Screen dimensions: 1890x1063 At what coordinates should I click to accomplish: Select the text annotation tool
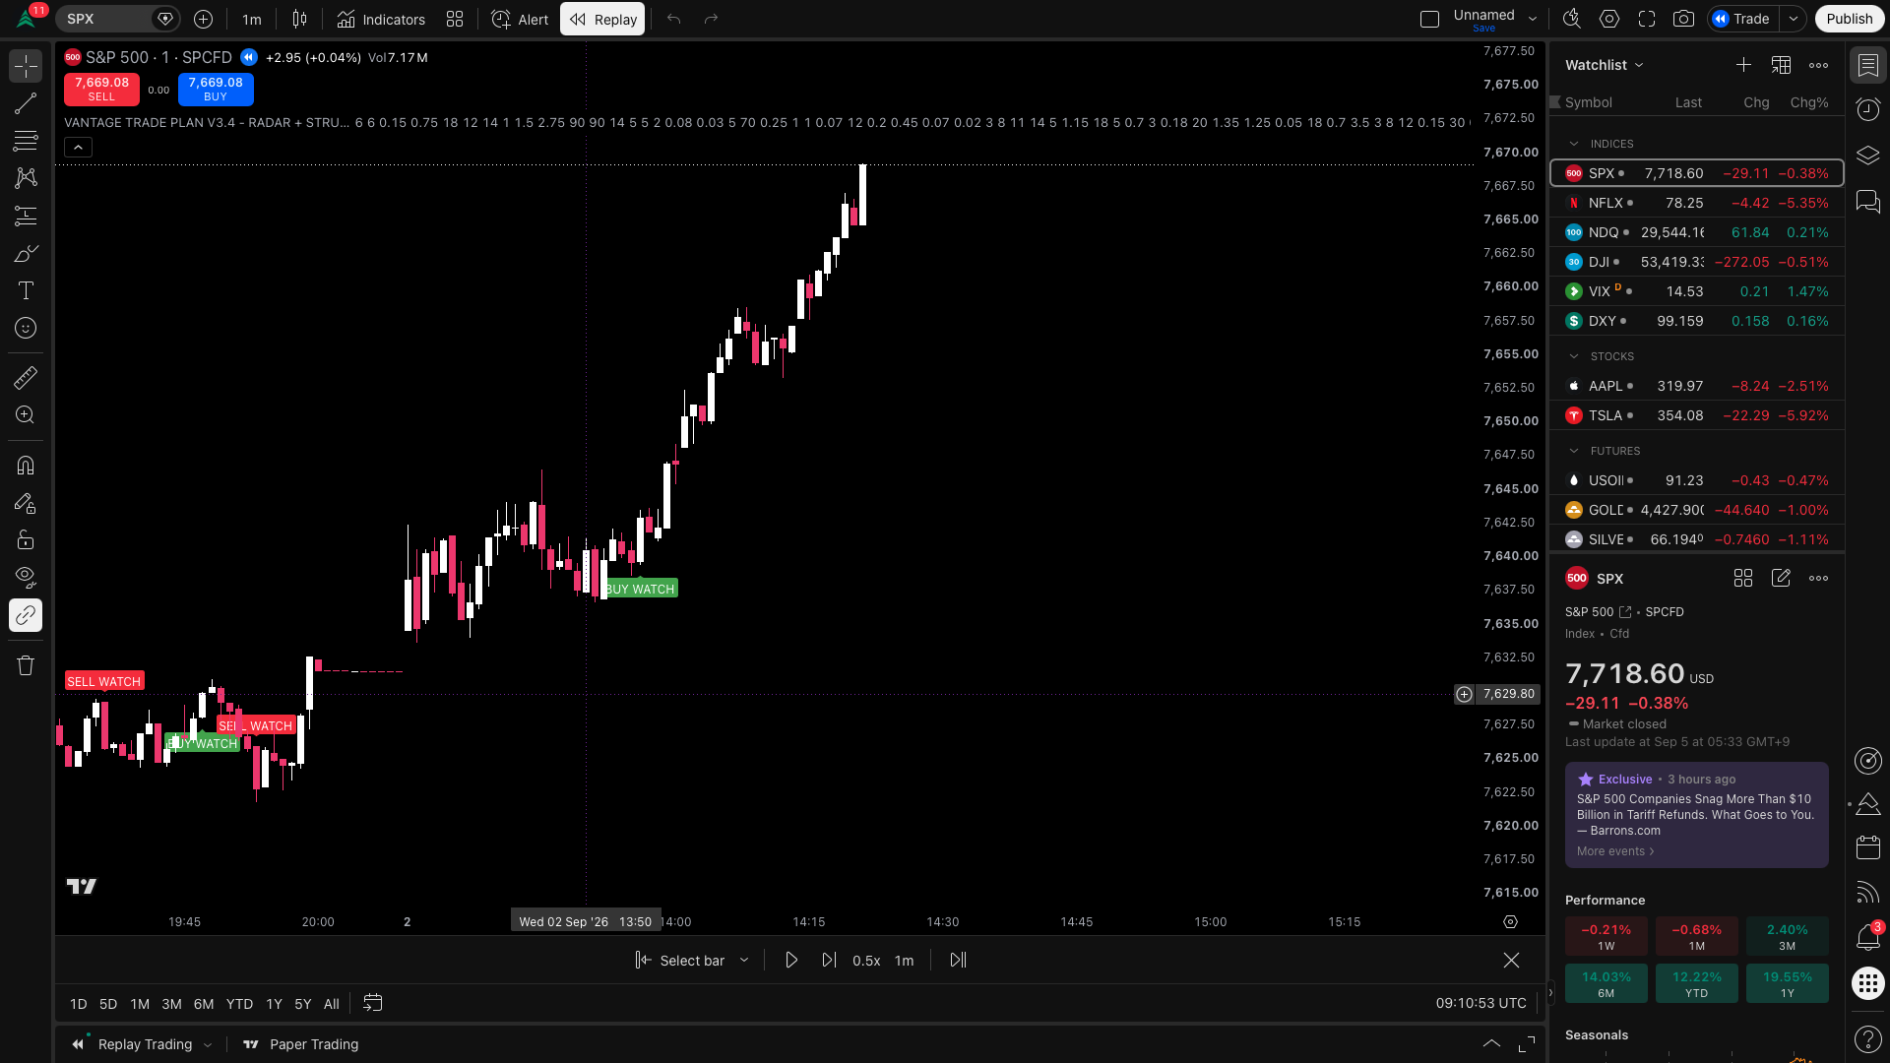click(26, 290)
